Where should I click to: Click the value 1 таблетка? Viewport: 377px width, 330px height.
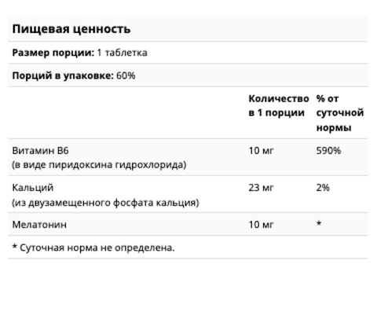pyautogui.click(x=122, y=53)
